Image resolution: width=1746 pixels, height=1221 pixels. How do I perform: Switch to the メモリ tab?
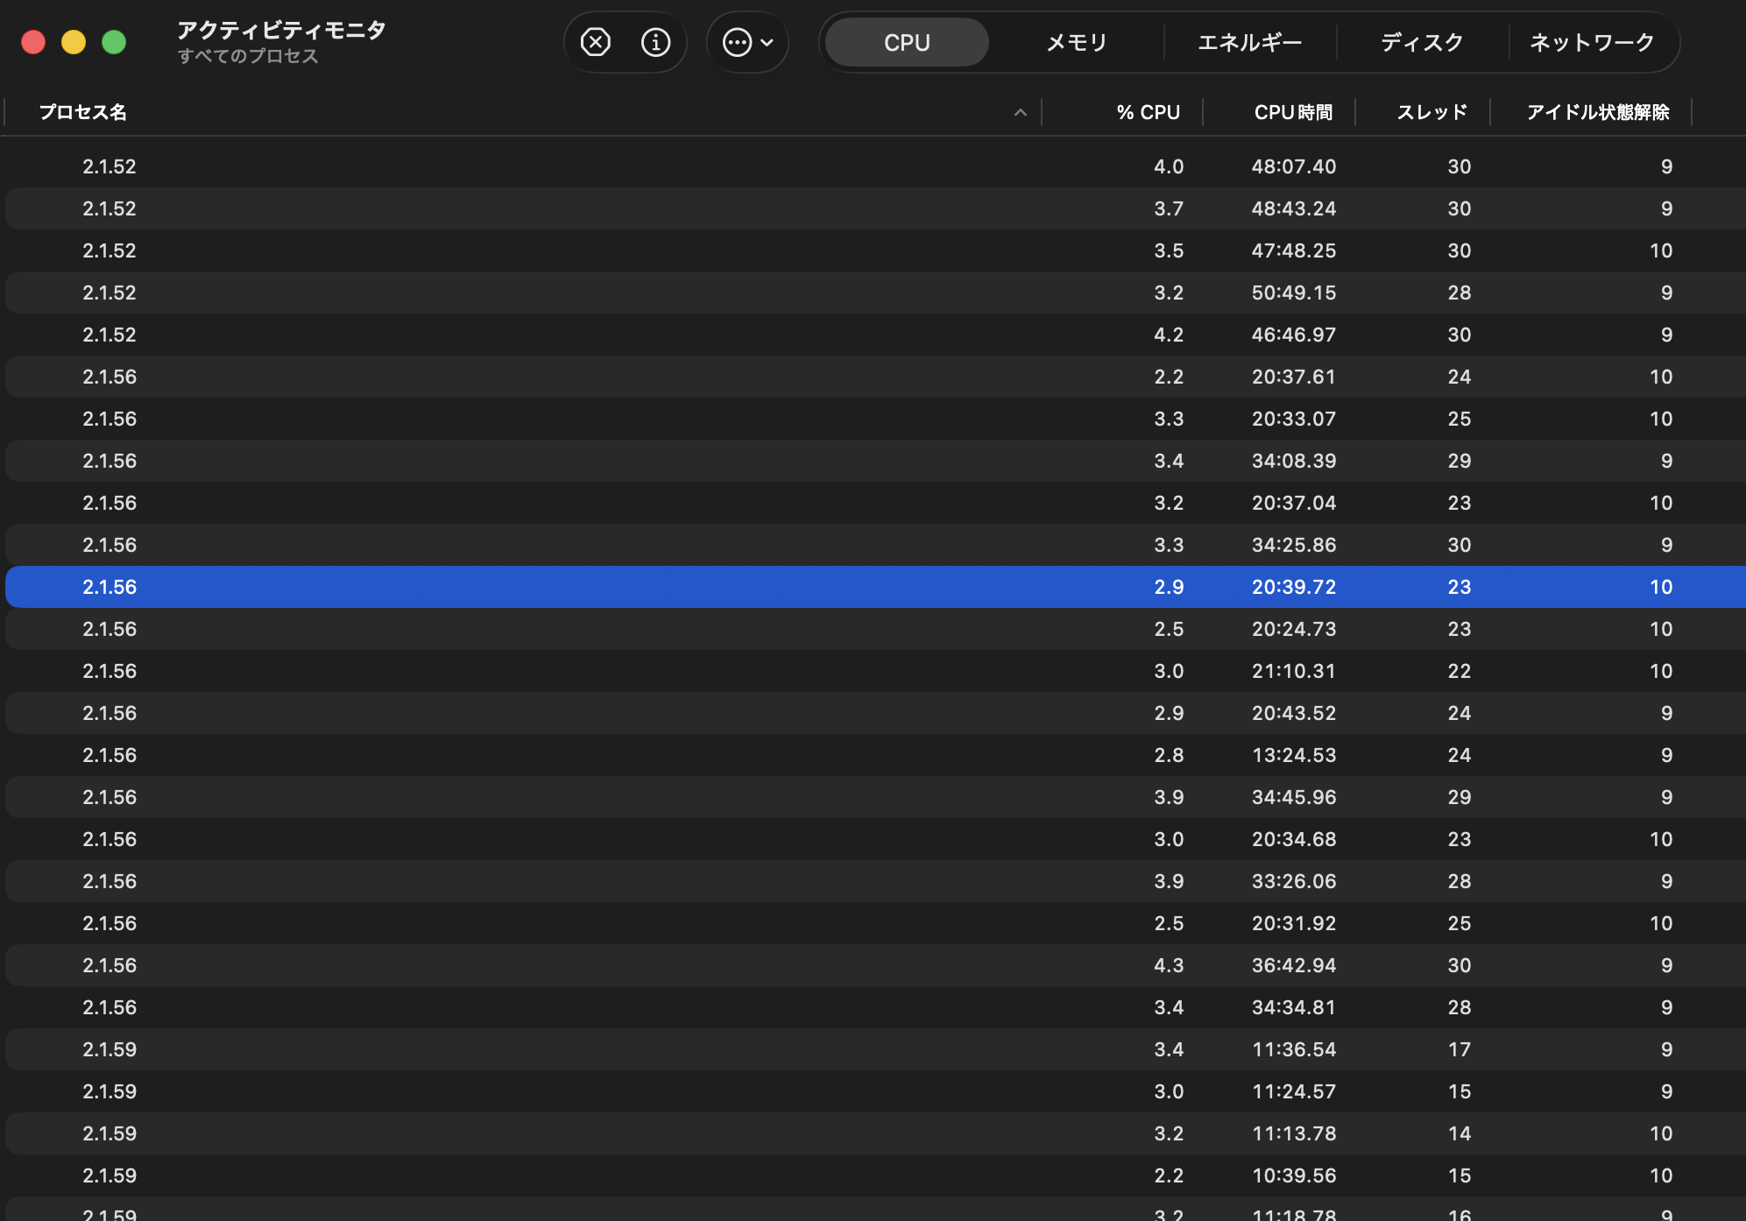1077,42
